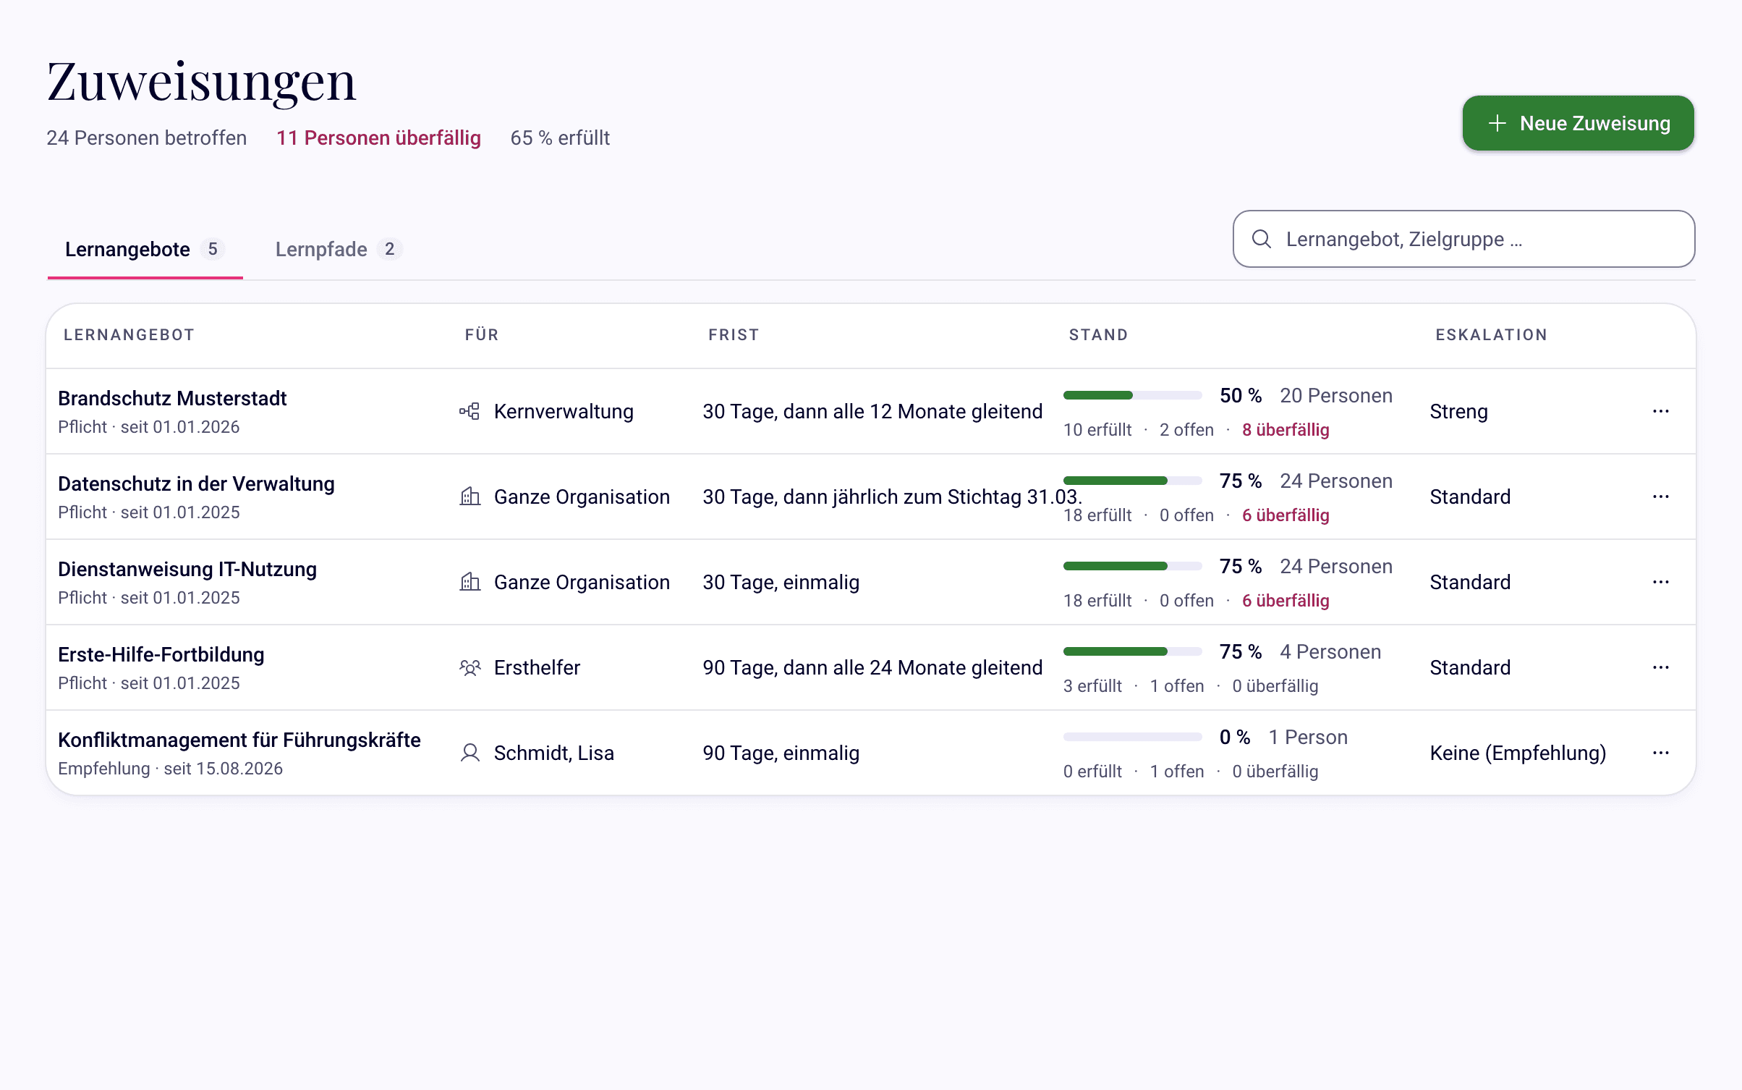This screenshot has width=1742, height=1090.
Task: Click 30 Tage, dann jährlich zum Stichtag deadline
Action: click(892, 497)
